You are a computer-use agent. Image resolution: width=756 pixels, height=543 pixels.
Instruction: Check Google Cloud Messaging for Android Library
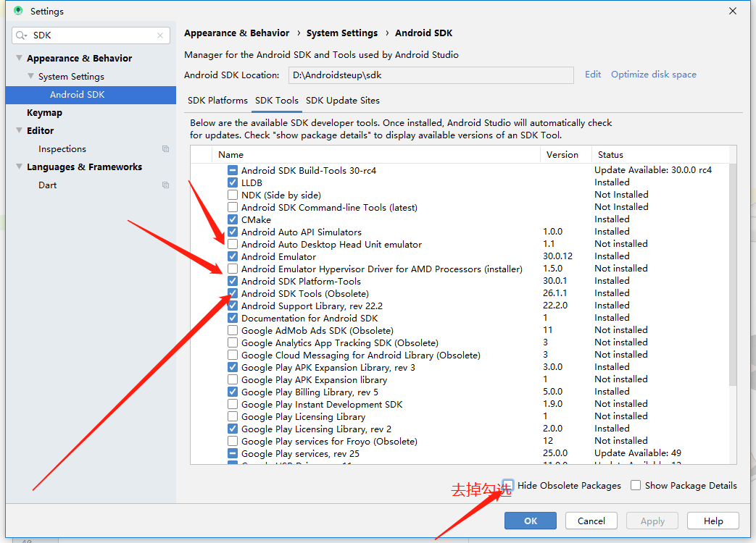[x=233, y=355]
